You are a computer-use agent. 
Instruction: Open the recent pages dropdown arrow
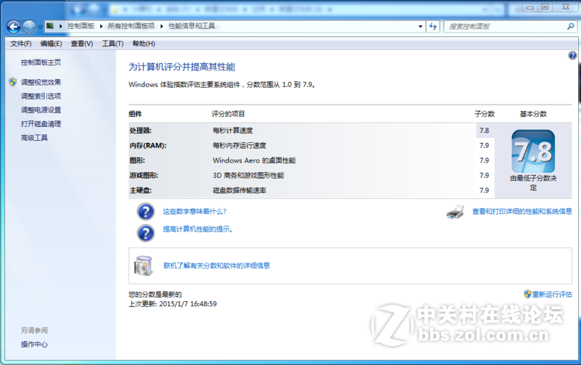point(40,27)
